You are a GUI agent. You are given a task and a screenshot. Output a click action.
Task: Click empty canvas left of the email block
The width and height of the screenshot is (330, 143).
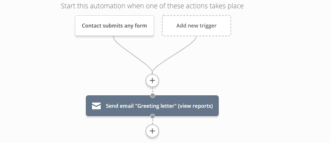(42, 106)
